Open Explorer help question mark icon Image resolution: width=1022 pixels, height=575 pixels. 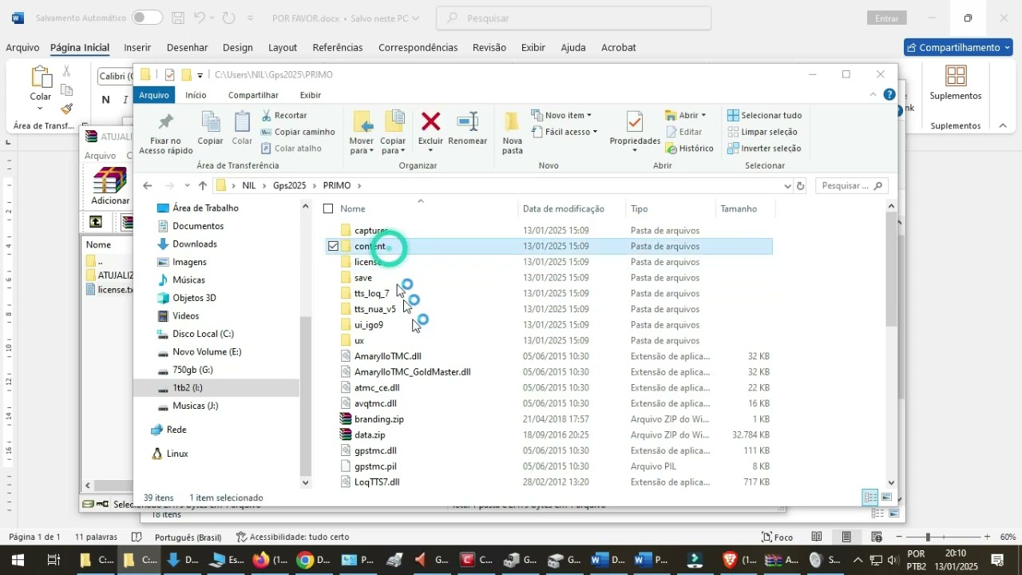(889, 94)
